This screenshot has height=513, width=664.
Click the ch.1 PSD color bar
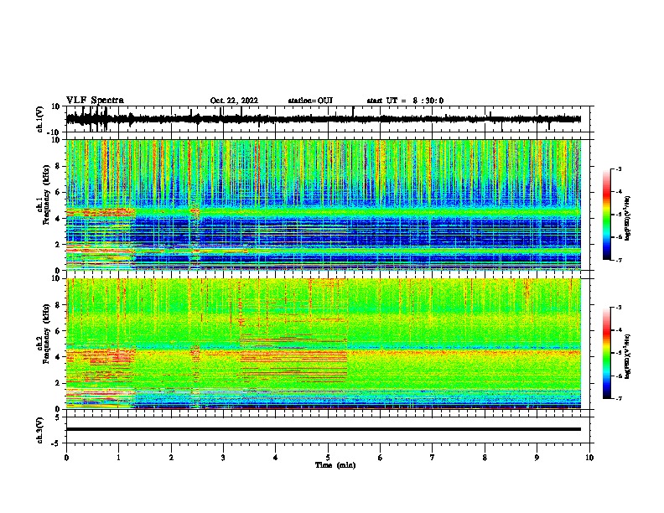606,215
